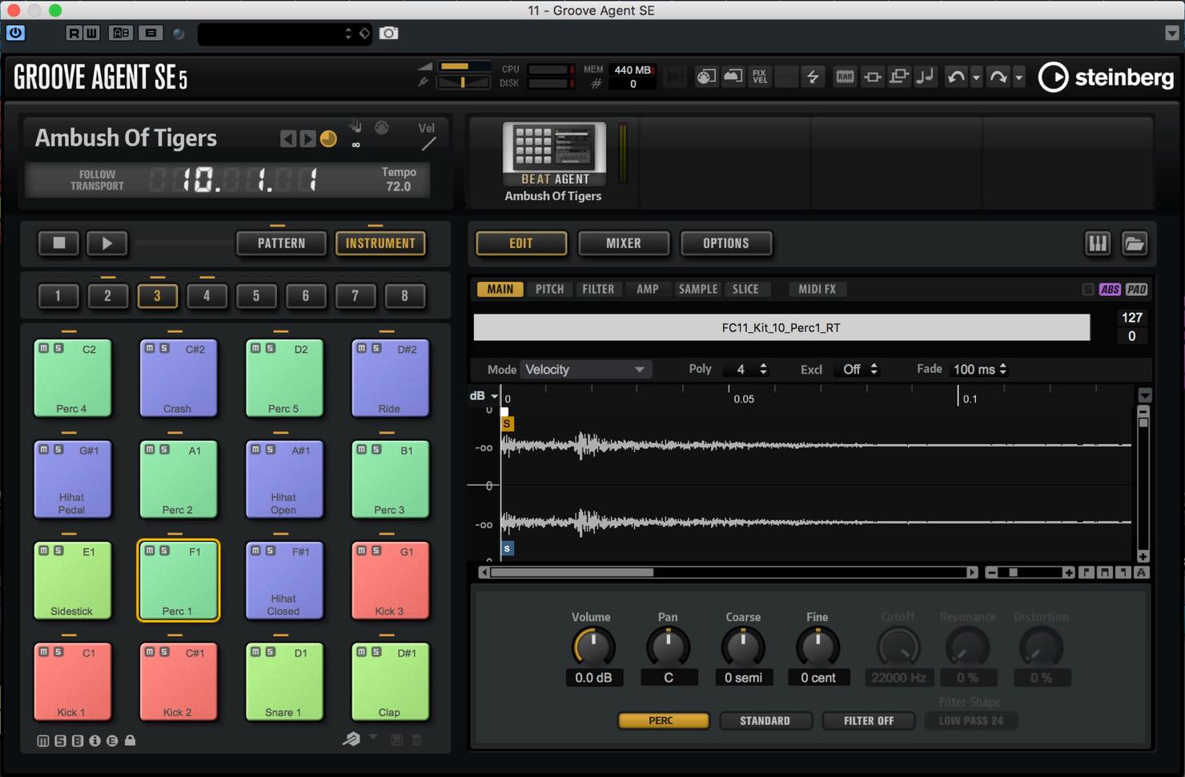Click the plugin power activate icon
The image size is (1185, 777).
pyautogui.click(x=15, y=33)
